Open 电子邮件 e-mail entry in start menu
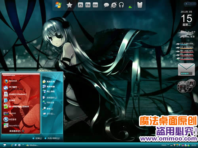198x148 pixels. (x=11, y=87)
